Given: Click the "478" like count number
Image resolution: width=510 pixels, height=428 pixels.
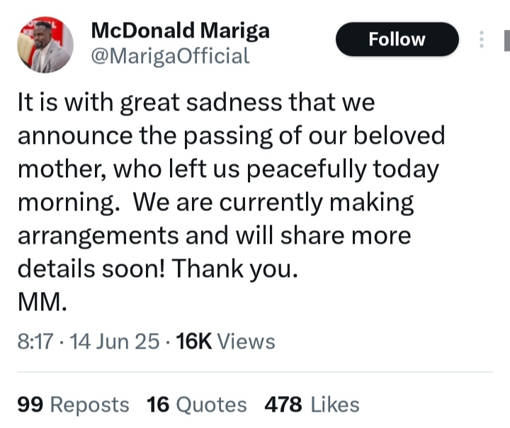Looking at the screenshot, I should [283, 405].
